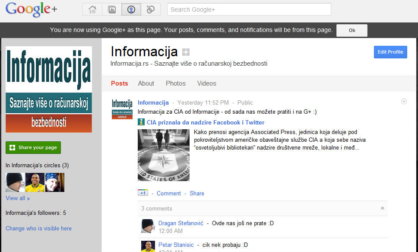Click the Comment link under the post

169,193
